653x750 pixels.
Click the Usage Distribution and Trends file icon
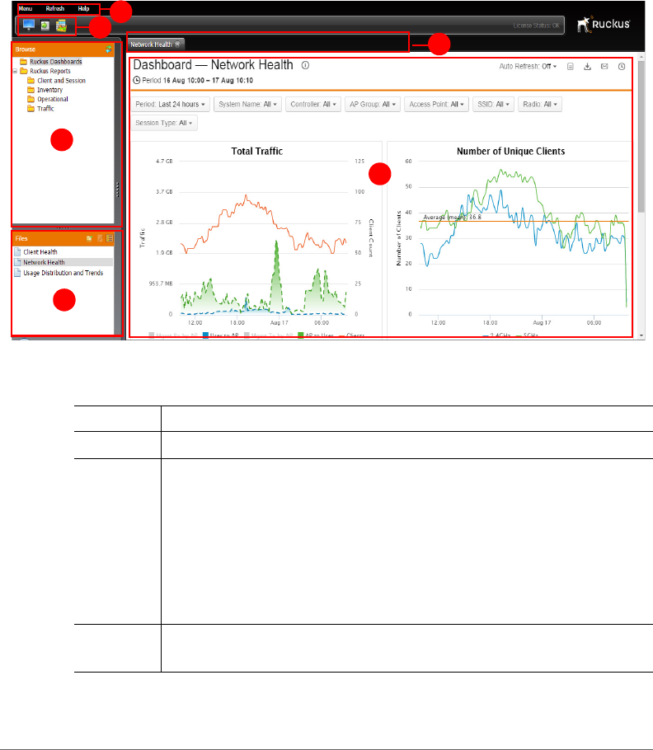(x=17, y=273)
